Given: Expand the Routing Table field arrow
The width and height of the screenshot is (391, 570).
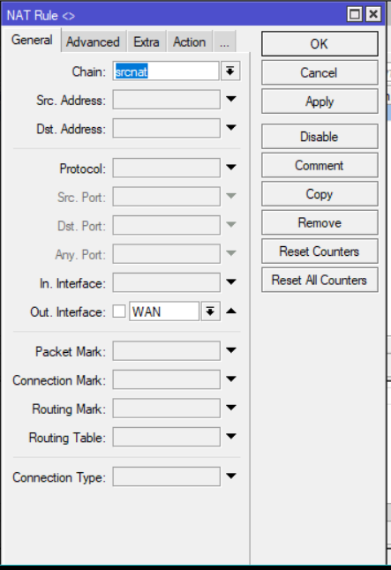Looking at the screenshot, I should (x=231, y=436).
